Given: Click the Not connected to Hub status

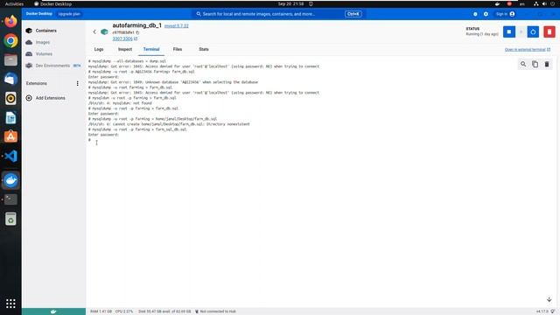Looking at the screenshot, I should [x=215, y=311].
